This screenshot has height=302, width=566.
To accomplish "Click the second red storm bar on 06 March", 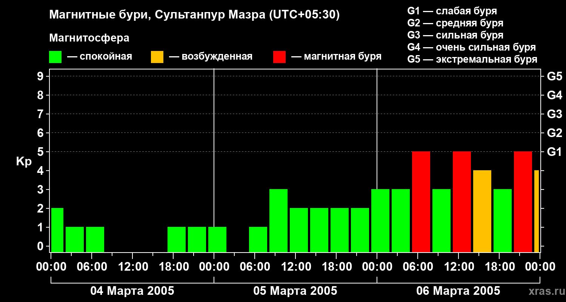I will click(x=462, y=202).
